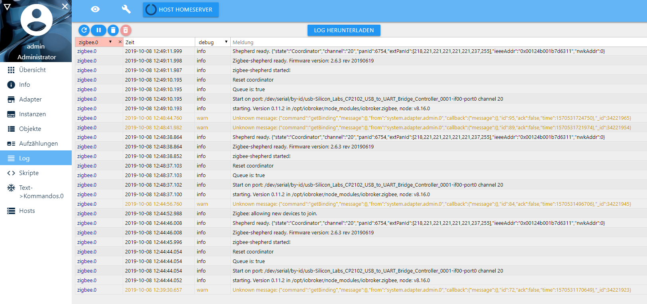Viewport: 647px width, 304px height.
Task: Click the Host Homeserver button
Action: (x=181, y=10)
